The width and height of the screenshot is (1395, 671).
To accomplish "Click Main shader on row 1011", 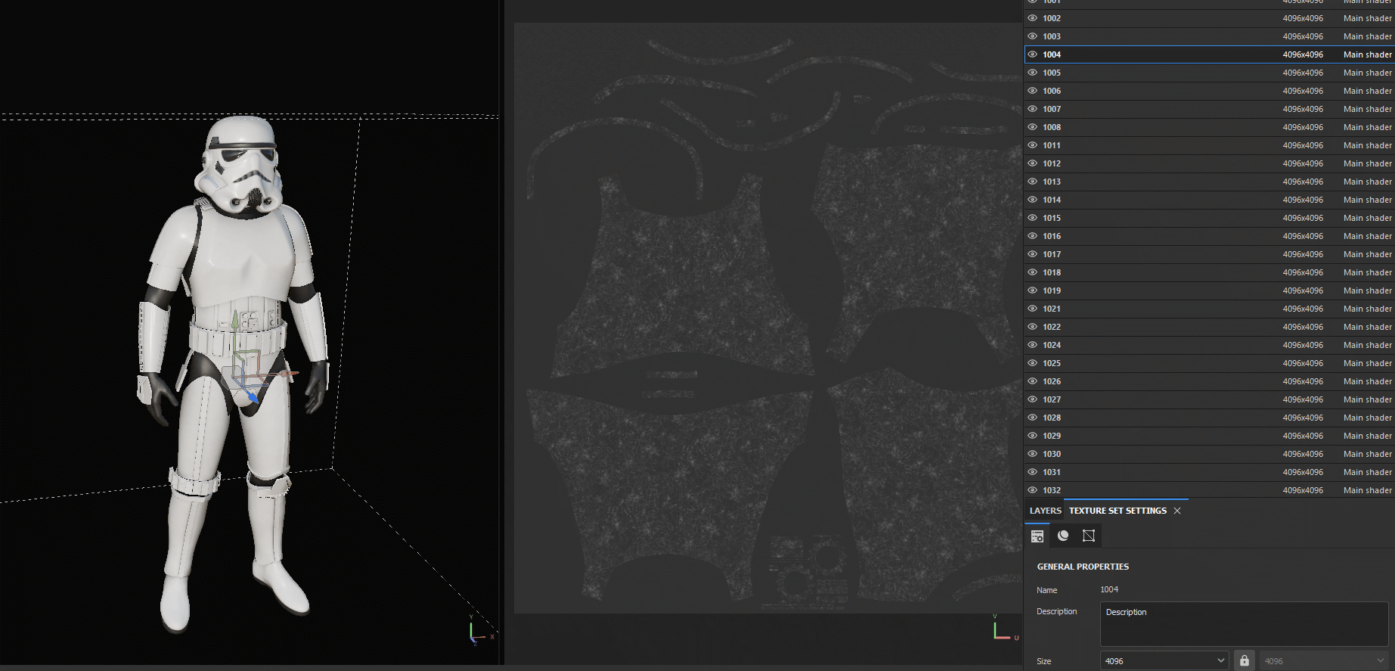I will coord(1367,145).
